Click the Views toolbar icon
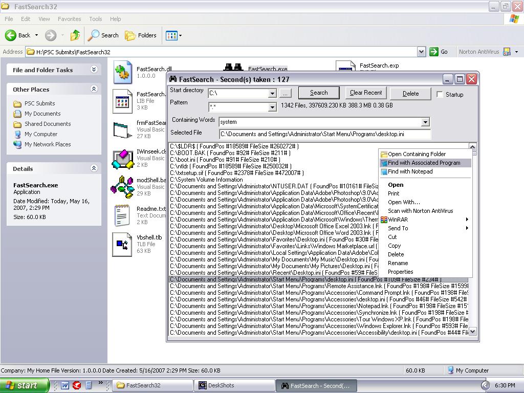The height and width of the screenshot is (393, 524). tap(172, 35)
